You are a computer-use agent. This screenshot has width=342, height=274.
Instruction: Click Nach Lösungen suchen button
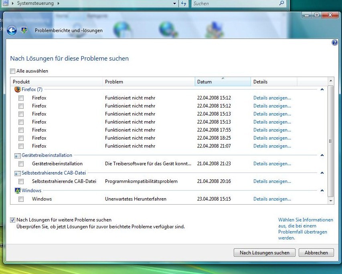[x=264, y=253]
